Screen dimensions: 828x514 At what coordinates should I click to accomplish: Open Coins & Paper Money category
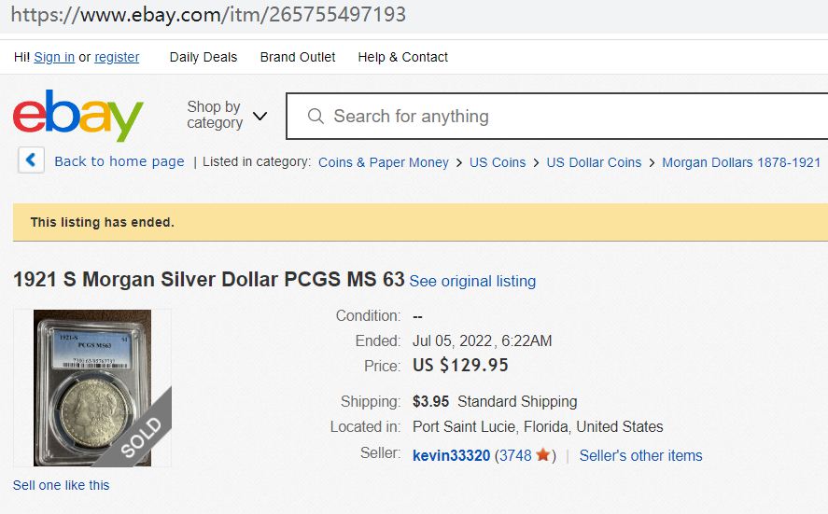(384, 162)
